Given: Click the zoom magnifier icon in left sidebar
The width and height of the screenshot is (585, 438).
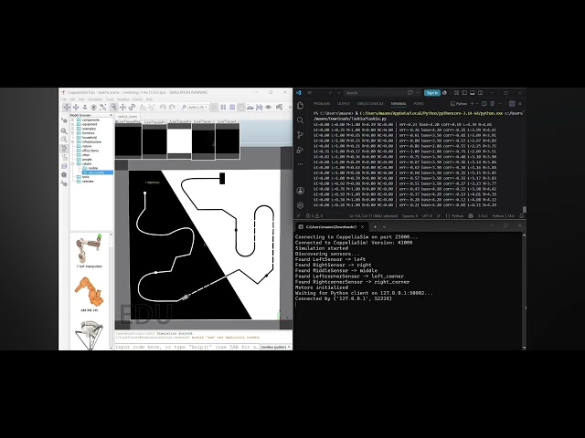Looking at the screenshot, I should 64,131.
